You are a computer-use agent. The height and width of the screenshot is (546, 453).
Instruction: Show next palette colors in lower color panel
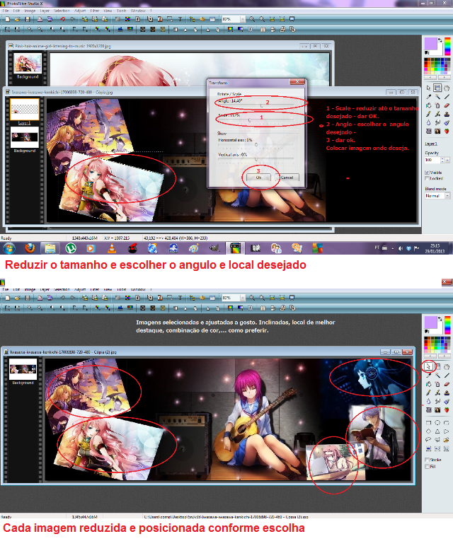444,356
